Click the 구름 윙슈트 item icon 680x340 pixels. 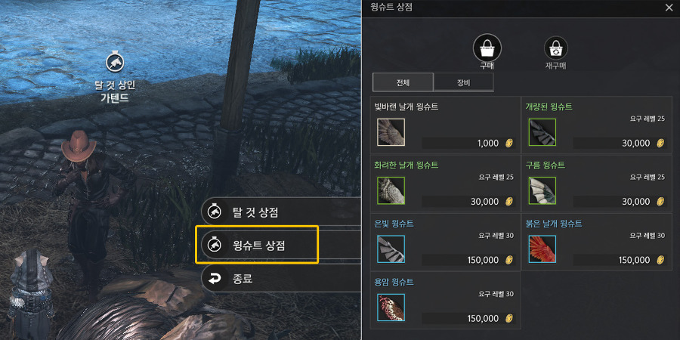[542, 190]
